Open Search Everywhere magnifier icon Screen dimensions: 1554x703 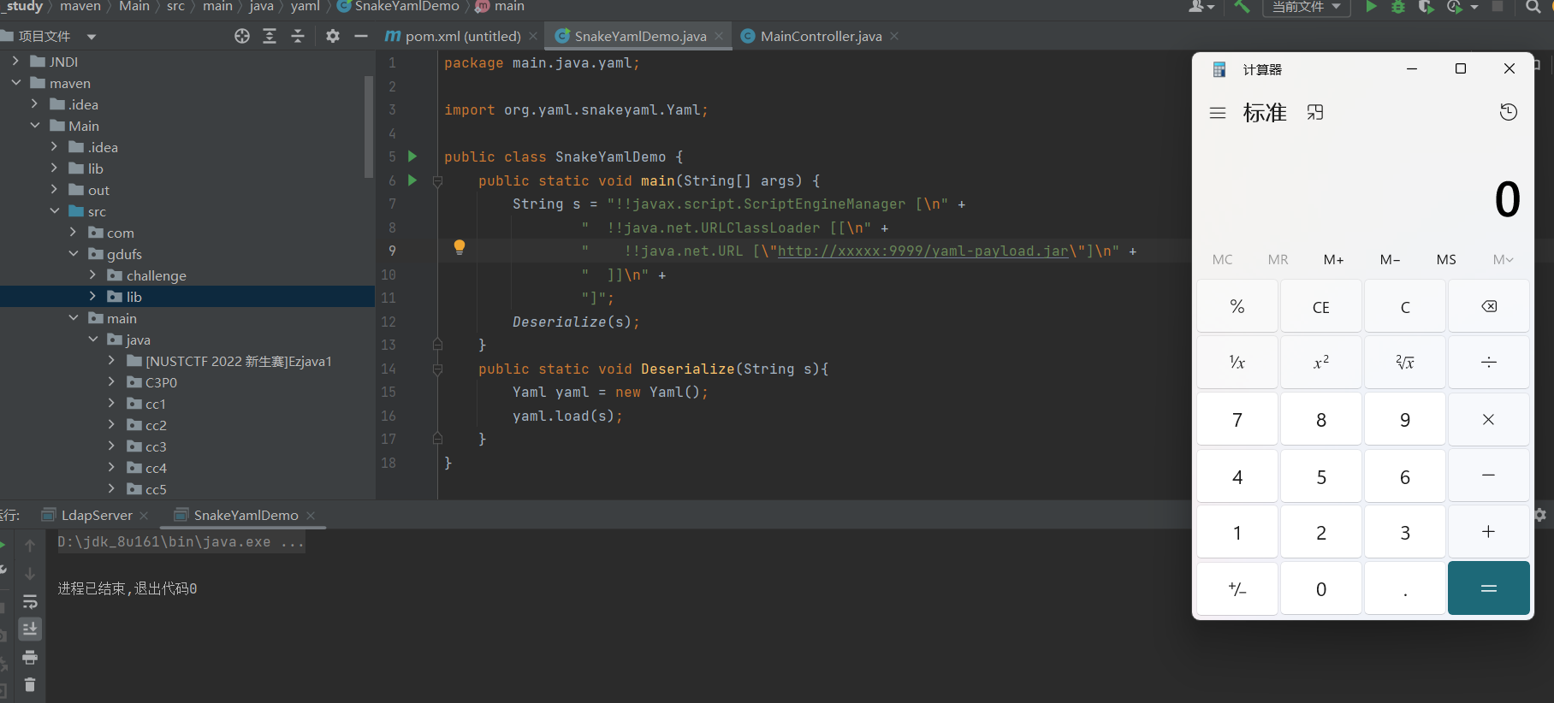click(1533, 7)
